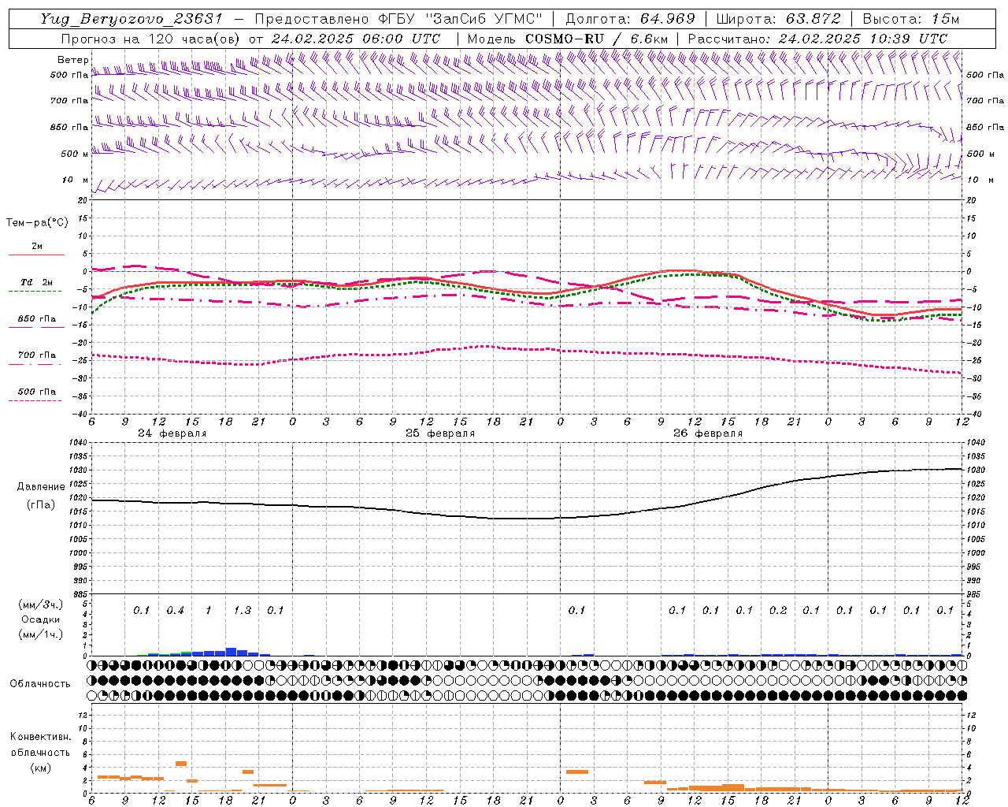
Task: Click the Конвективн. облачность label
Action: pos(40,745)
